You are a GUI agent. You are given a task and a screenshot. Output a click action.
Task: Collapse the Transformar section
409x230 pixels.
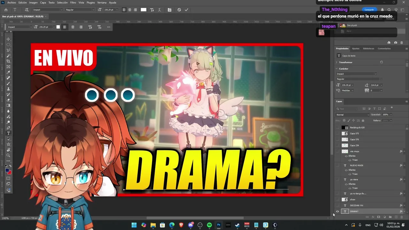[336, 62]
